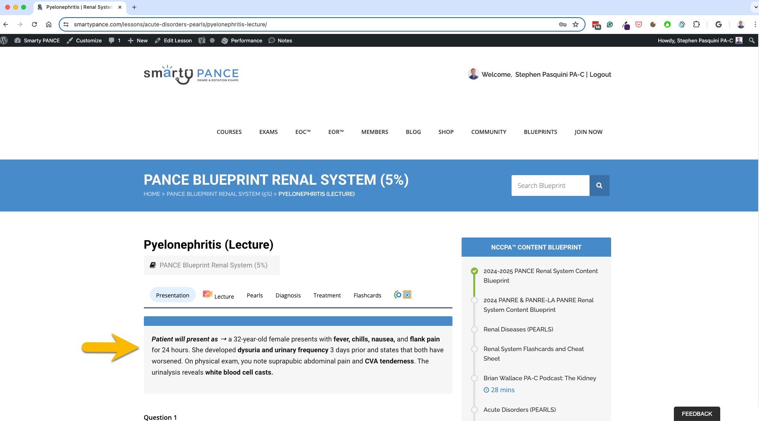Open 2024 PANRE & PANRE-LA Renal Blueprint lesson

coord(538,305)
